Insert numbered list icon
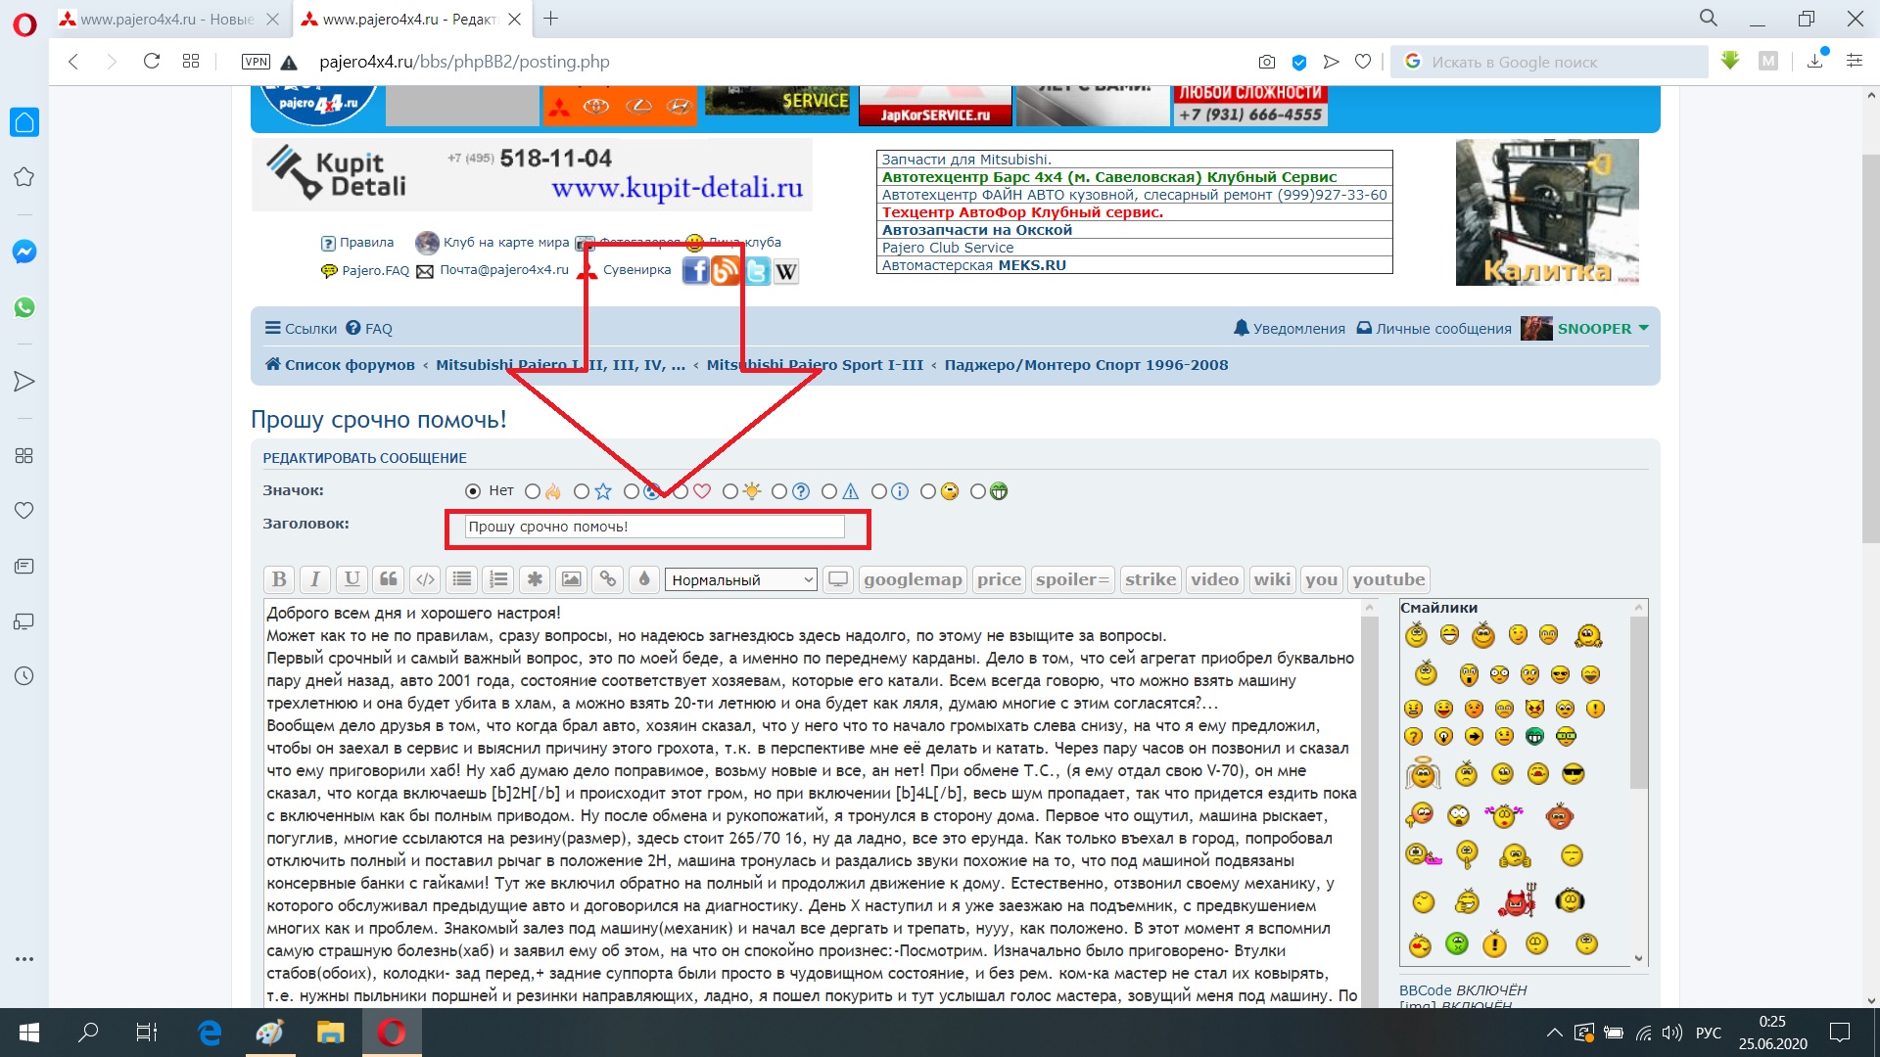This screenshot has width=1880, height=1057. click(498, 579)
